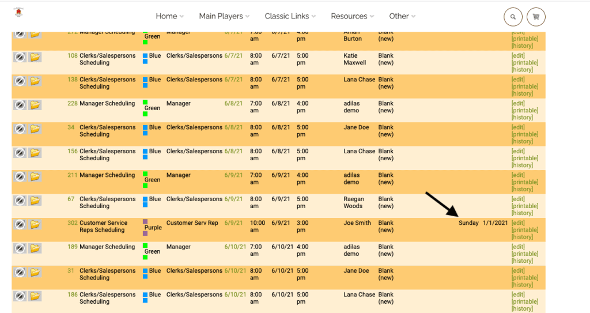Viewport: 590px width, 313px height.
Task: Click element ID link 302
Action: coord(72,223)
